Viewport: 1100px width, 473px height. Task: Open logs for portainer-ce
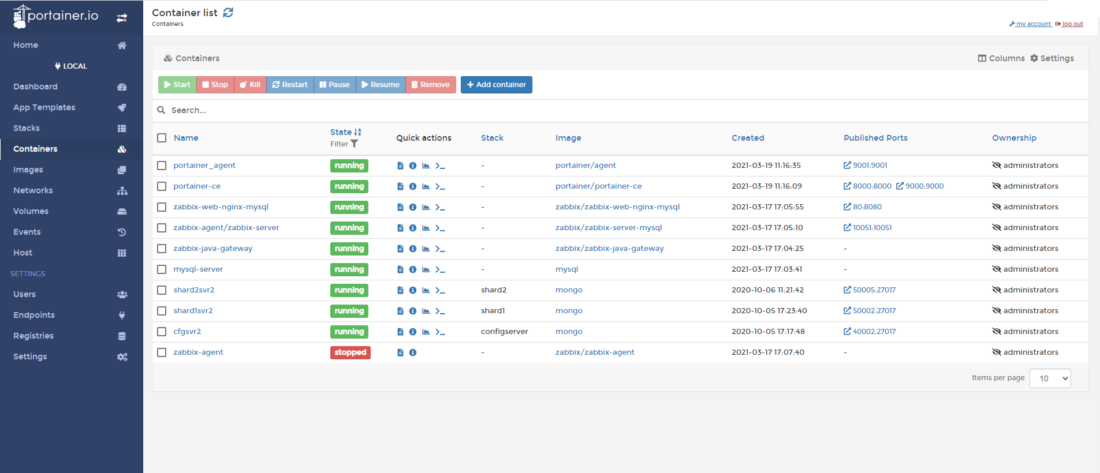click(400, 186)
